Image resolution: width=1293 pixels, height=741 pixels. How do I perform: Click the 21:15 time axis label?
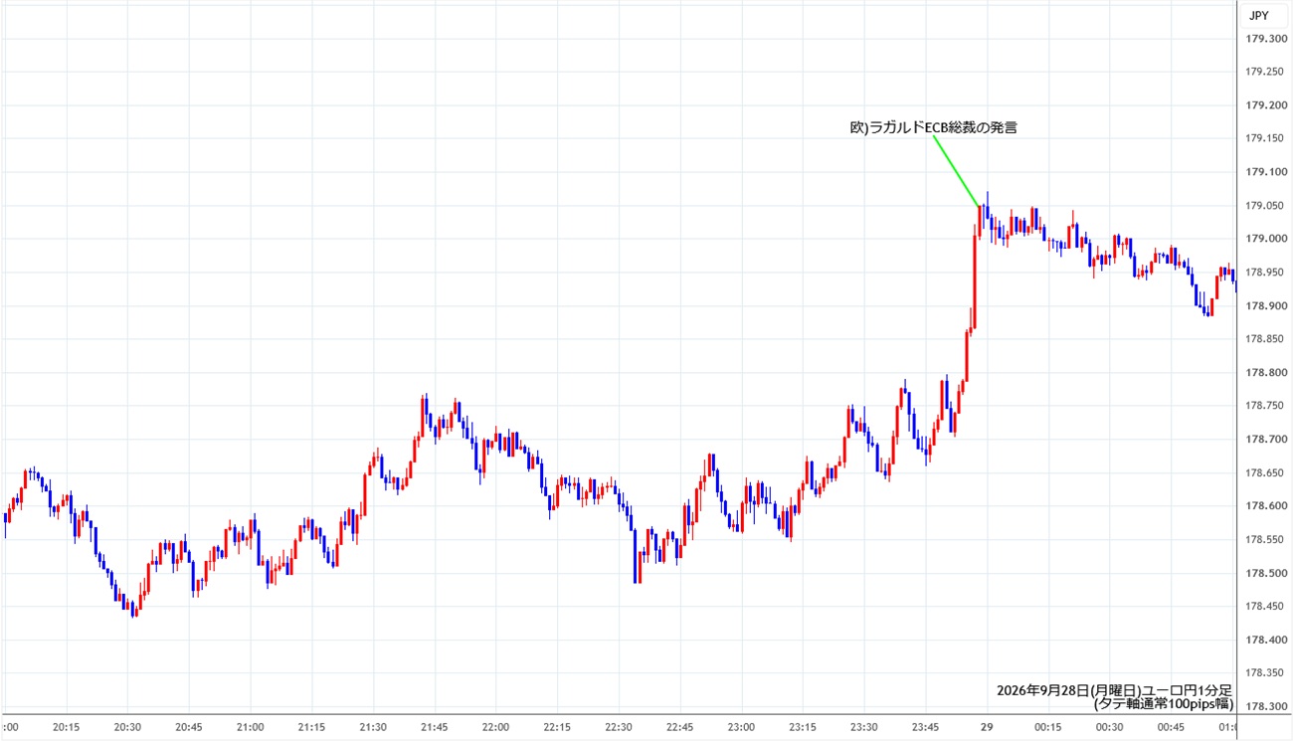click(x=311, y=728)
